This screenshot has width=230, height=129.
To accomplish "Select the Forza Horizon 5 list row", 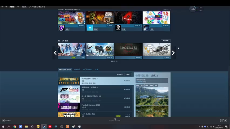I will click(95, 89).
